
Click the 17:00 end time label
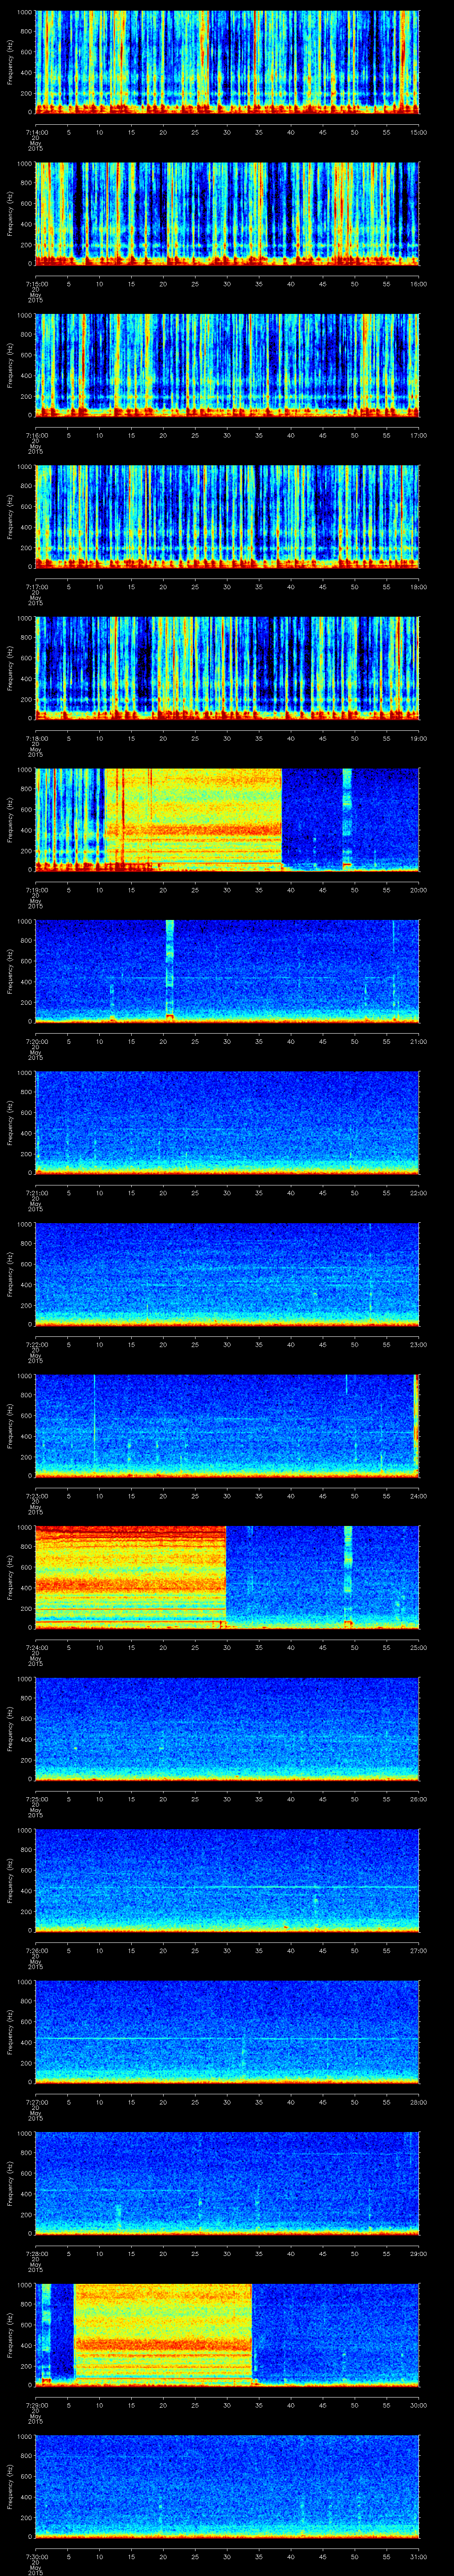(x=418, y=435)
